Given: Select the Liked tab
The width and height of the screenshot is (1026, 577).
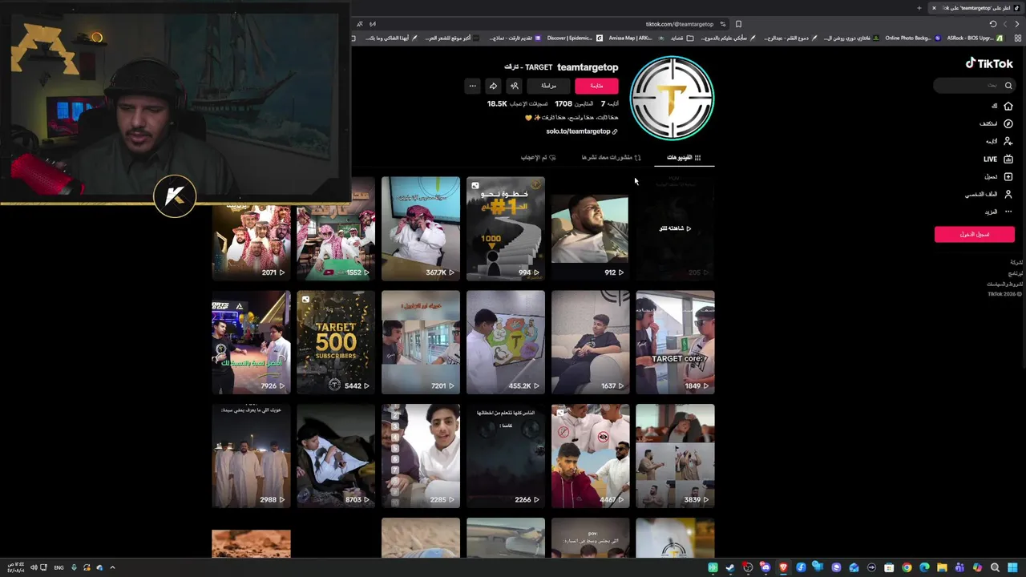Looking at the screenshot, I should (x=538, y=158).
